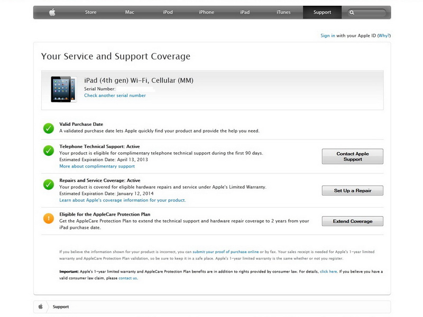The height and width of the screenshot is (317, 423).
Task: Open the Mac menu item
Action: [x=130, y=12]
